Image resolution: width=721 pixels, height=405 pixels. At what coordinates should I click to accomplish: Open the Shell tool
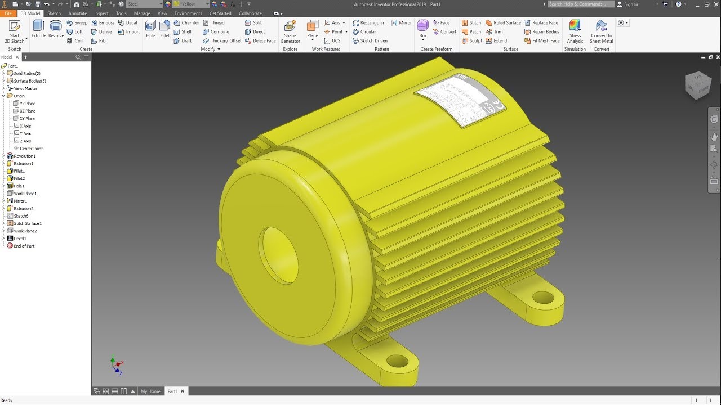(183, 32)
